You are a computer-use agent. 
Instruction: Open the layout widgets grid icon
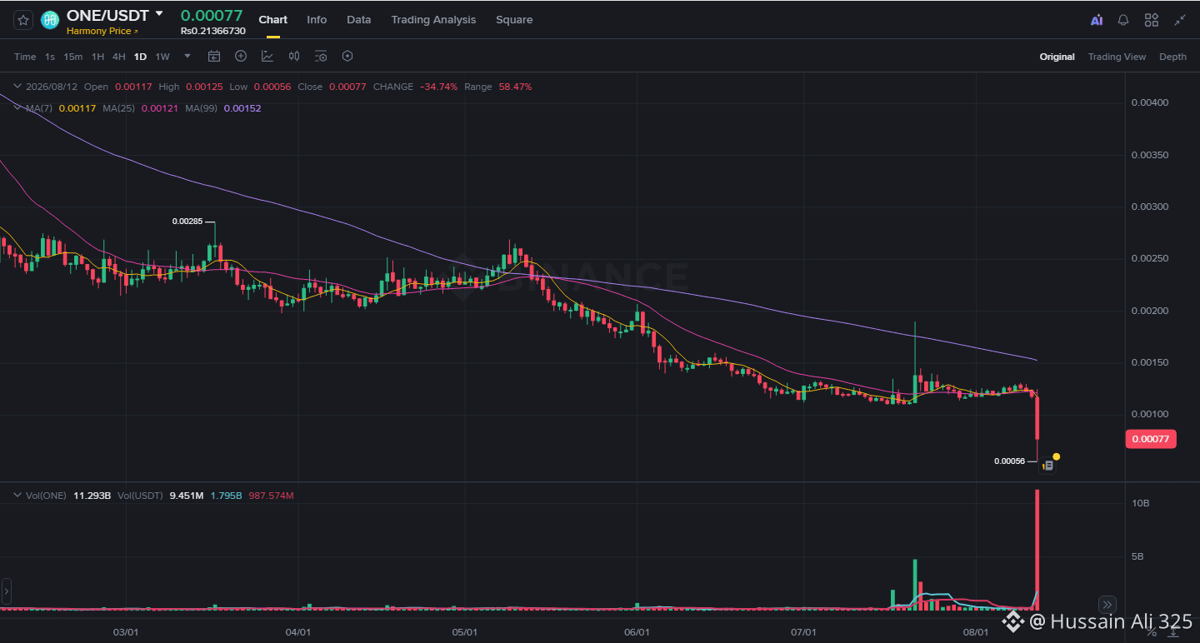(1152, 20)
